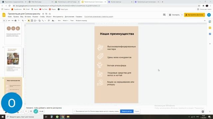The width and height of the screenshot is (213, 119).
Task: Open the Файл menu
Action: coord(10,17)
